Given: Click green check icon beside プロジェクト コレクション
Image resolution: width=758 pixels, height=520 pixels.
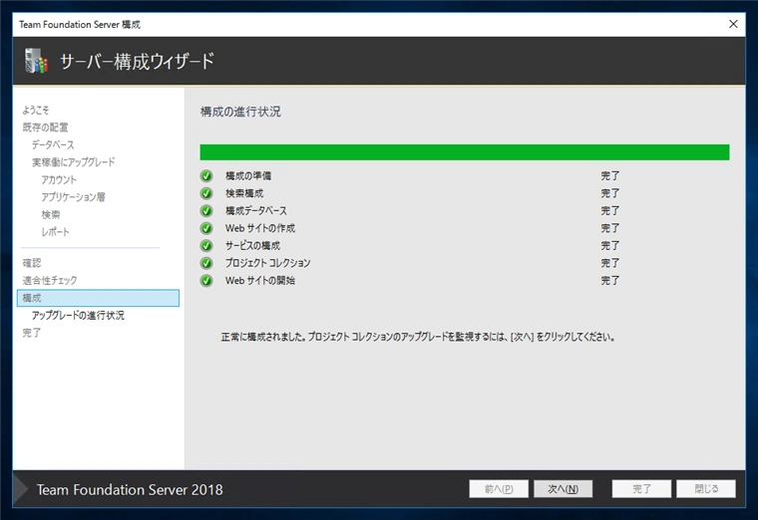Looking at the screenshot, I should [x=206, y=263].
